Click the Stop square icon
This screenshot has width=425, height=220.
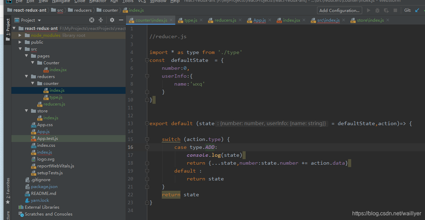click(395, 10)
